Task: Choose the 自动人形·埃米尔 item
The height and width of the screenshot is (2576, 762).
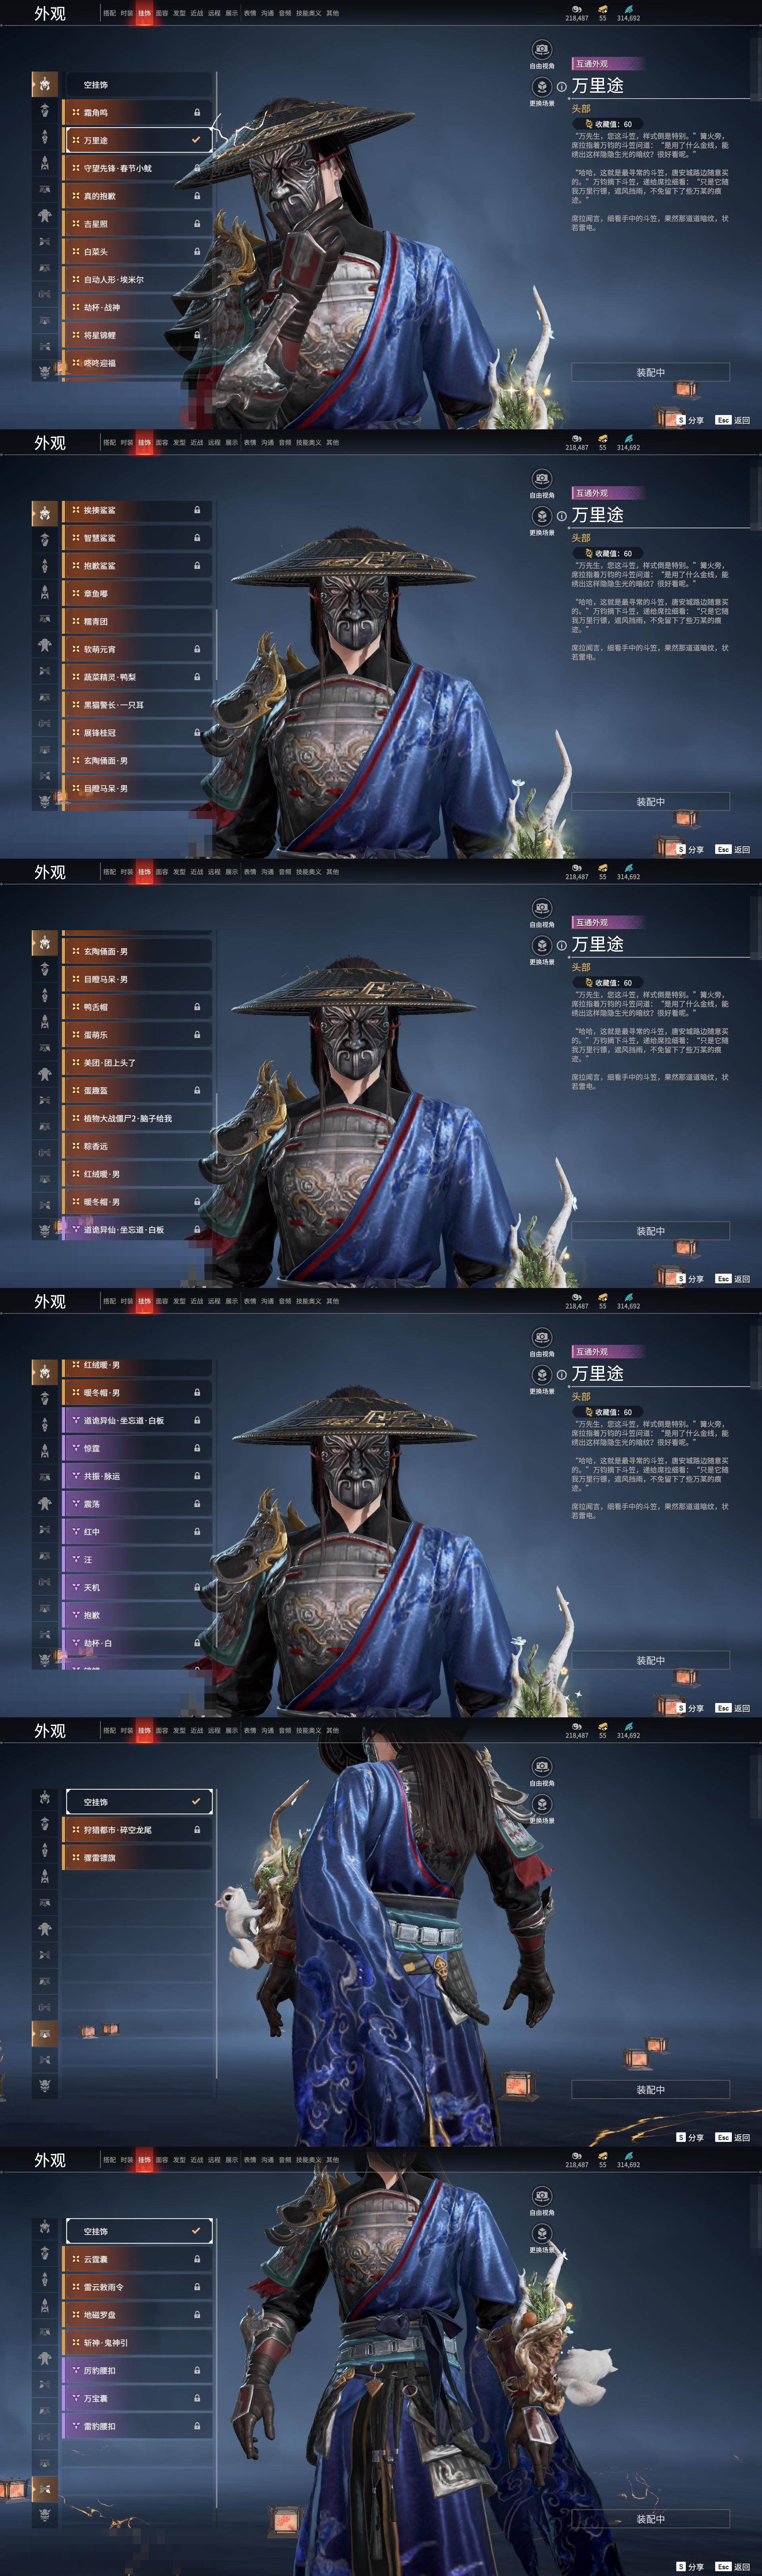Action: coord(138,280)
